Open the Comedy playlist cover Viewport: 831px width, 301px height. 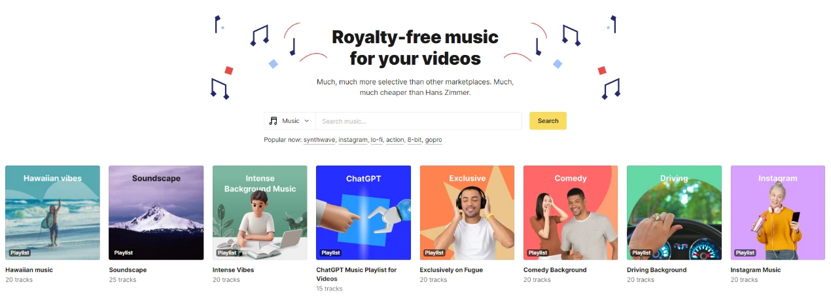(571, 213)
